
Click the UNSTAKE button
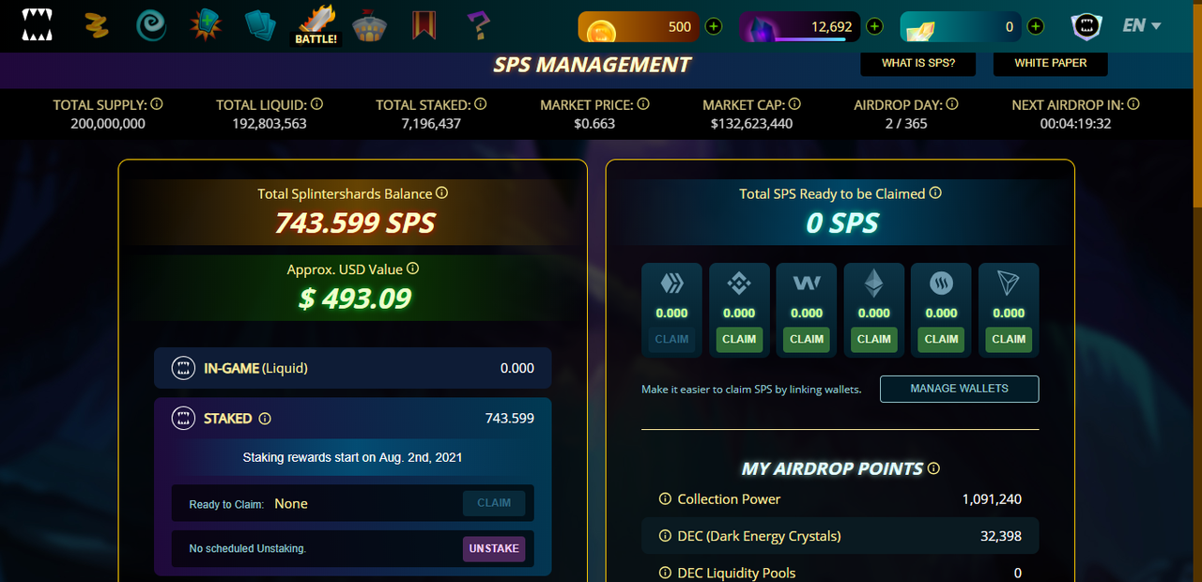494,548
